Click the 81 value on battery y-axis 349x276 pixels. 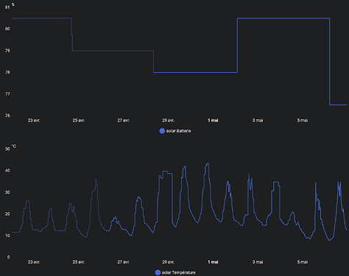[x=7, y=7]
